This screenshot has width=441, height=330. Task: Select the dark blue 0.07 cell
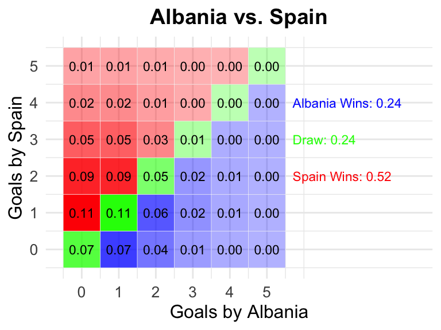click(x=119, y=249)
